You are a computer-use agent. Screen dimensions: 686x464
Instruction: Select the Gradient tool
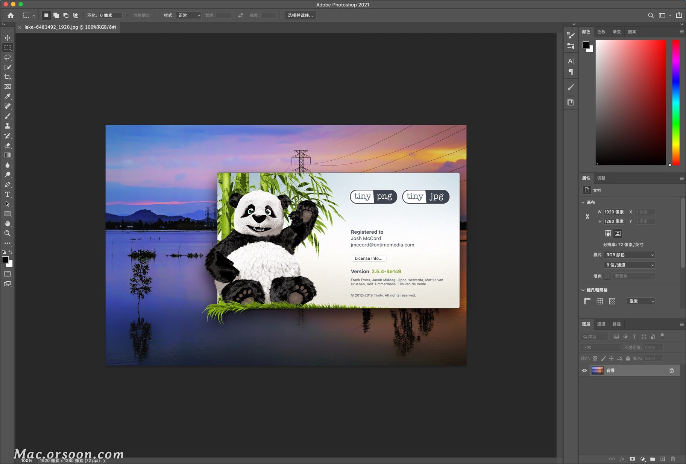coord(8,155)
